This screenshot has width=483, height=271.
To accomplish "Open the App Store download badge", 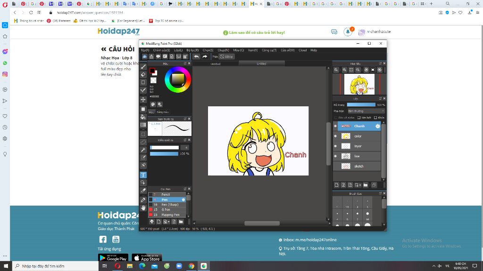I will 147,258.
